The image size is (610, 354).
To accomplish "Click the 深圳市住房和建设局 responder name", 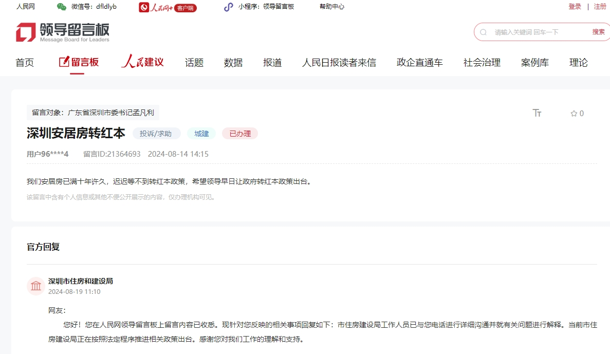I will 81,281.
